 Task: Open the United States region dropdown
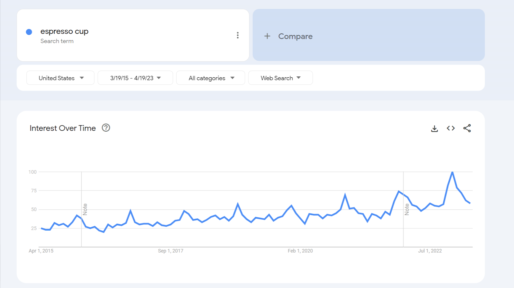(x=60, y=78)
